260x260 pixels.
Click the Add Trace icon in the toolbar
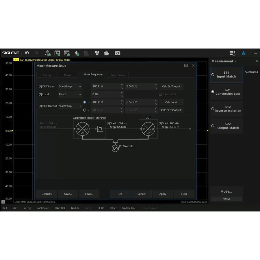point(57,53)
